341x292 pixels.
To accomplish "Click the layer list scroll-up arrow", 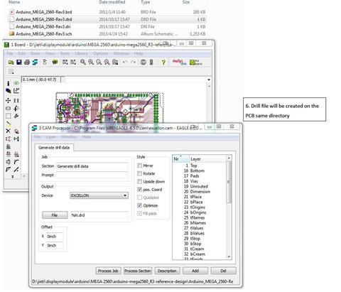I will tap(229, 158).
